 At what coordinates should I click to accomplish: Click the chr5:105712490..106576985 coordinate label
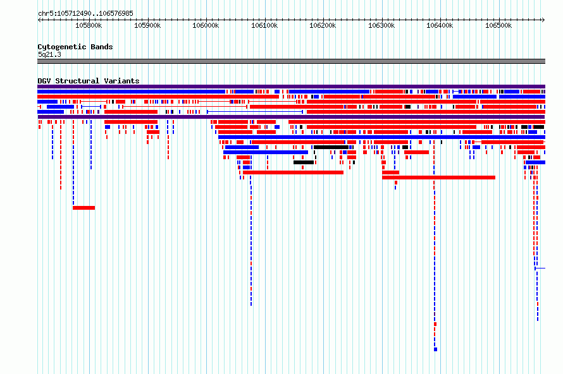click(x=85, y=13)
